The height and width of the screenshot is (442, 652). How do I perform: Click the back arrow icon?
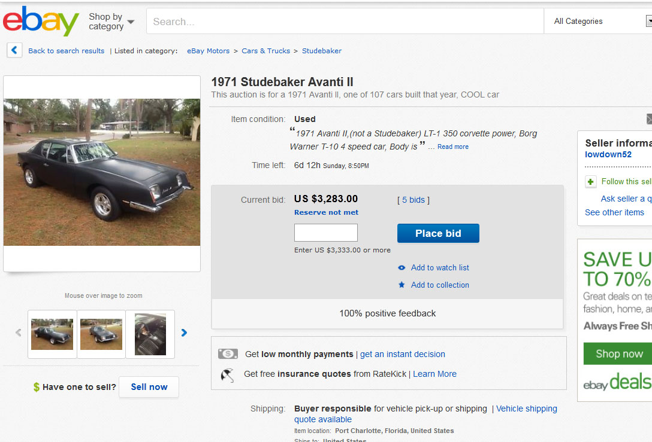point(15,51)
